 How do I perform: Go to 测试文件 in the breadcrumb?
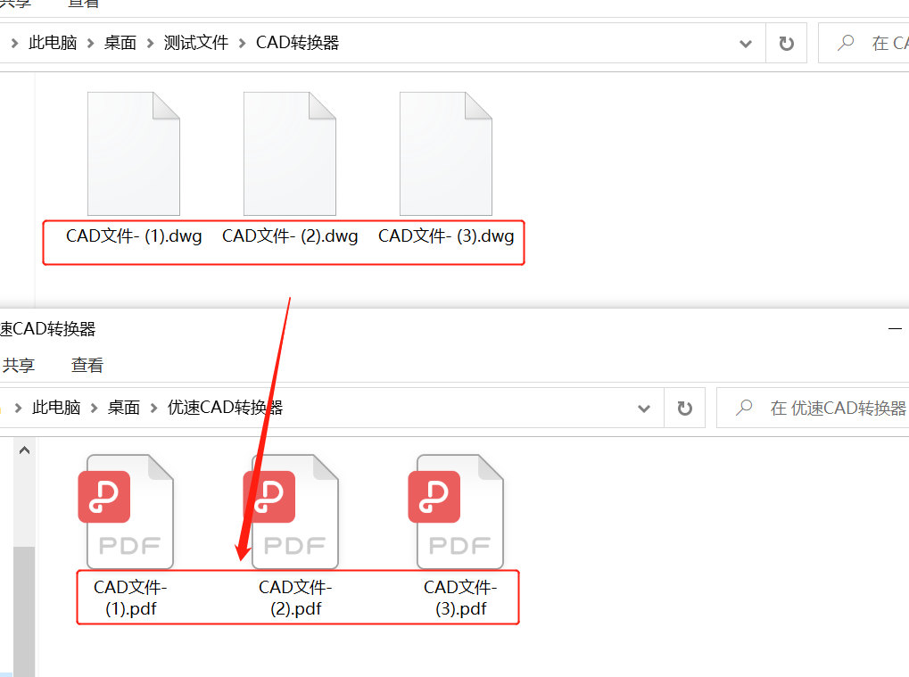click(x=196, y=43)
